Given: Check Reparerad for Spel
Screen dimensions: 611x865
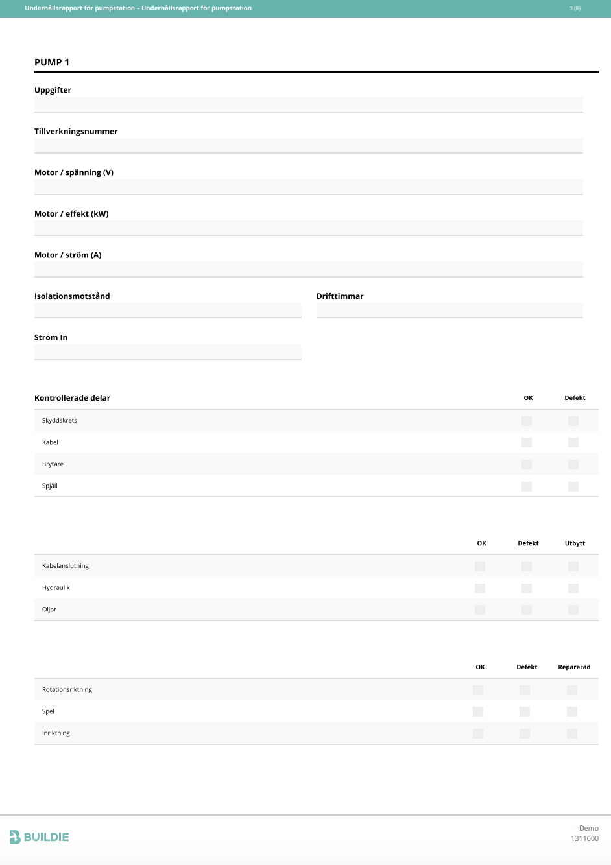Looking at the screenshot, I should 572,711.
